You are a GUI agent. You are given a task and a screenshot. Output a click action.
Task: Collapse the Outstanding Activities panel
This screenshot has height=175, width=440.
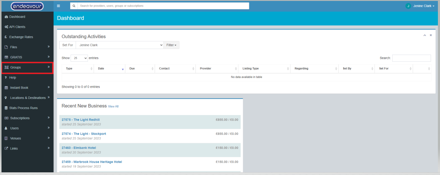[x=424, y=35]
